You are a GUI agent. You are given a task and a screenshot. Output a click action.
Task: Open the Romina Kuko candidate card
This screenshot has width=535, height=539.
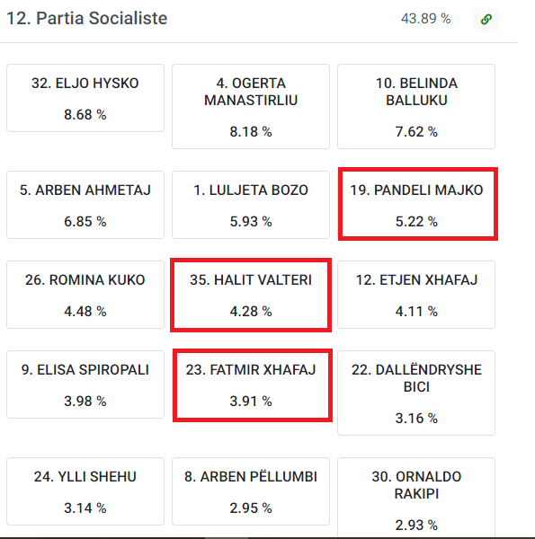point(85,295)
